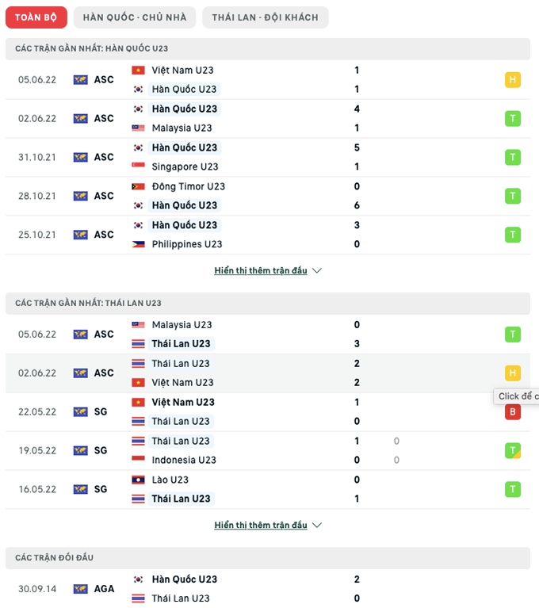This screenshot has width=539, height=608.
Task: Click the AGA league icon on the 30.09.14 row
Action: click(81, 589)
